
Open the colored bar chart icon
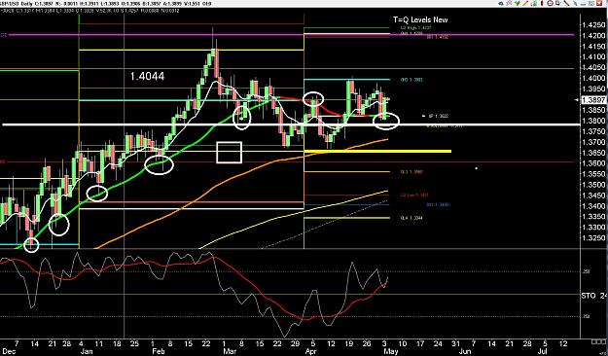click(x=534, y=3)
